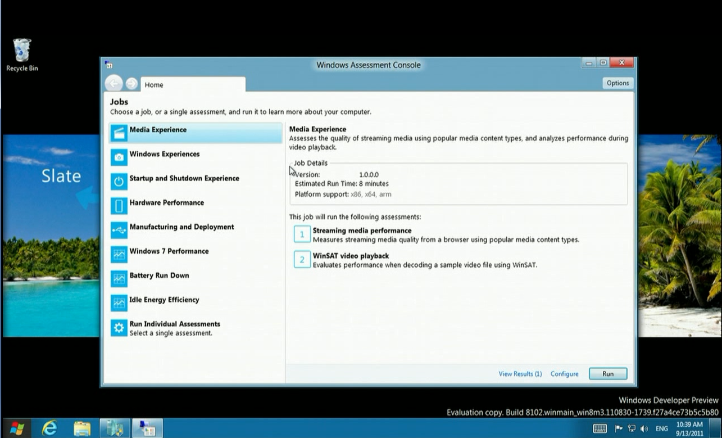722x438 pixels.
Task: Open the touch keyboard tray icon
Action: [600, 429]
